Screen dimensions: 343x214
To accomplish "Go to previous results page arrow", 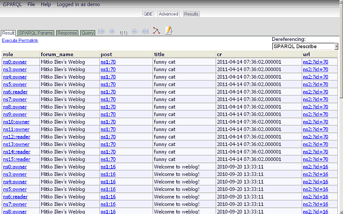I will point(112,31).
